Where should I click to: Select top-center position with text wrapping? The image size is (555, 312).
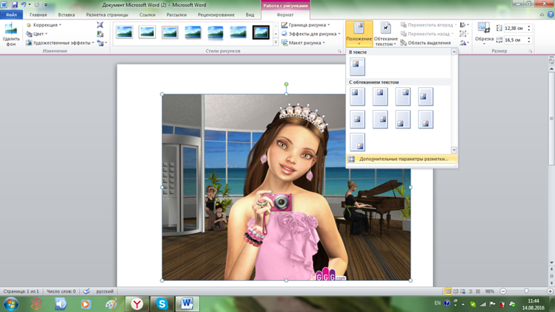point(379,96)
